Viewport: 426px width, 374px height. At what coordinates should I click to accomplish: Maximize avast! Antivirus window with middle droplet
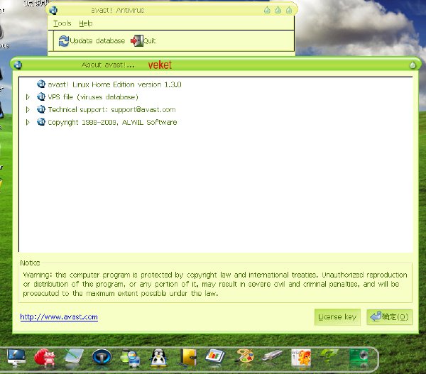(x=278, y=11)
